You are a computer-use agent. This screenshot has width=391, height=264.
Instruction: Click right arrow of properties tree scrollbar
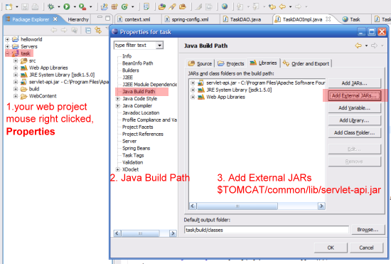click(173, 233)
